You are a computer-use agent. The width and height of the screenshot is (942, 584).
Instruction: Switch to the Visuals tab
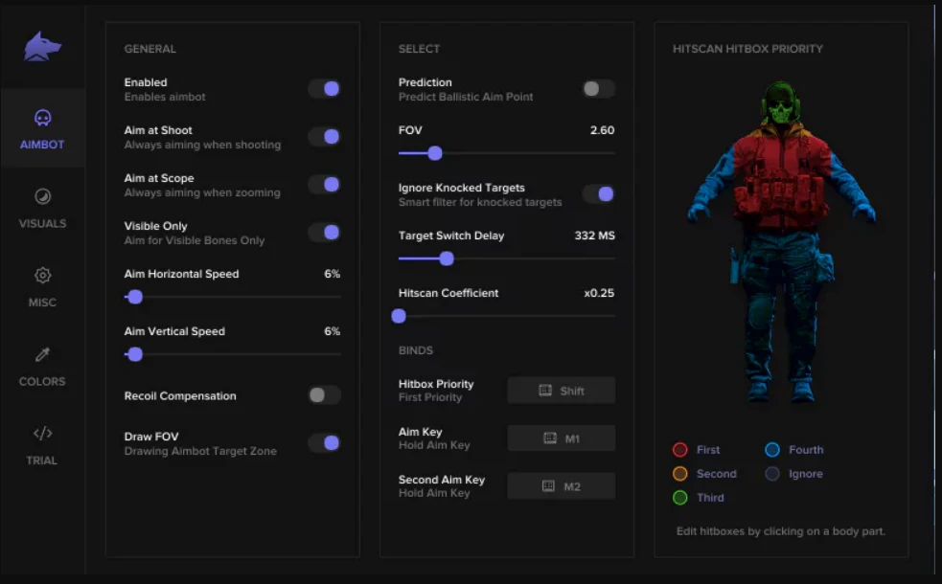click(42, 208)
